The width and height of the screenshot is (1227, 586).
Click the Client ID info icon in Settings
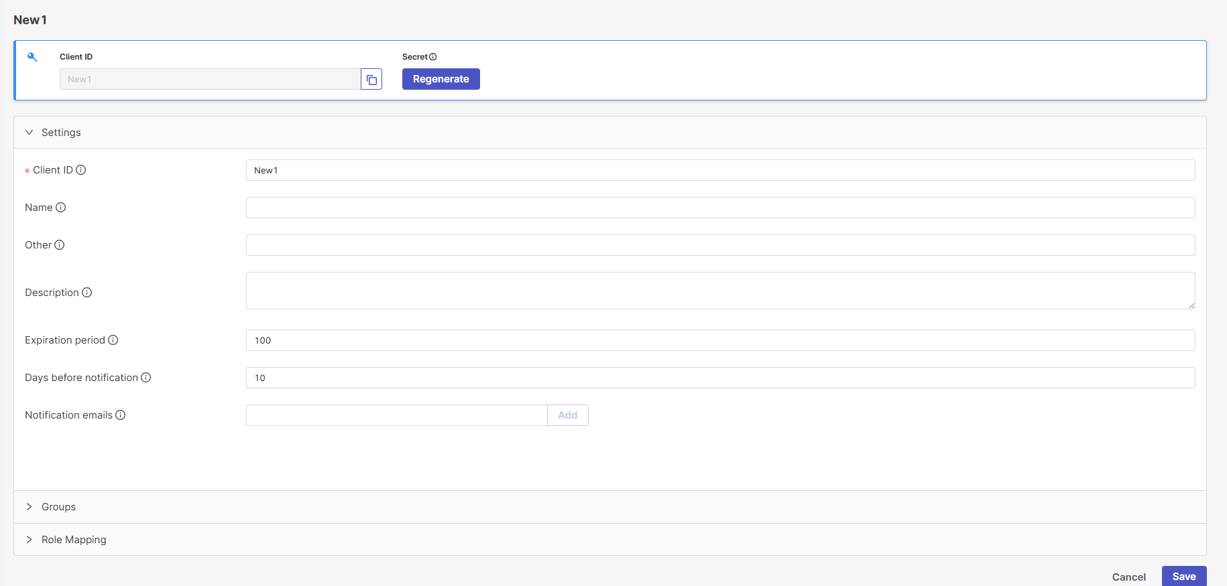tap(81, 170)
